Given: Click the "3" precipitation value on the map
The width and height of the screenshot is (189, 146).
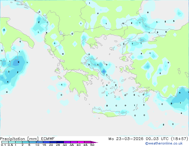Looking at the screenshot, I should click(171, 103).
